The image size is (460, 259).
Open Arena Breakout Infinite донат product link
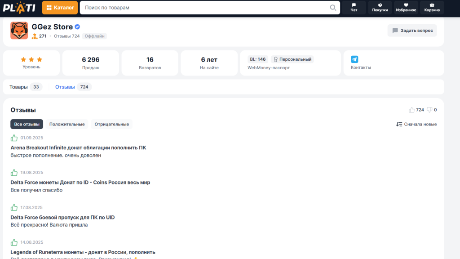[78, 147]
